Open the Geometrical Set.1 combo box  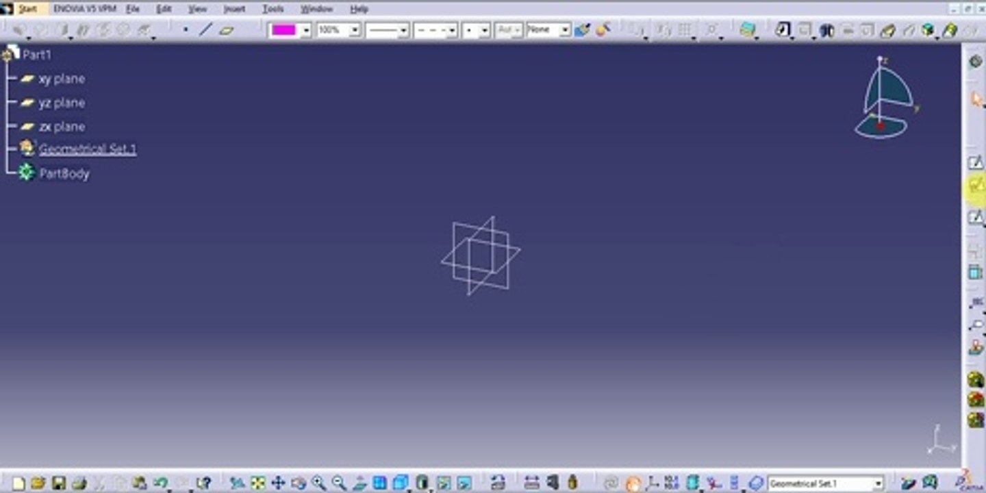(x=825, y=483)
